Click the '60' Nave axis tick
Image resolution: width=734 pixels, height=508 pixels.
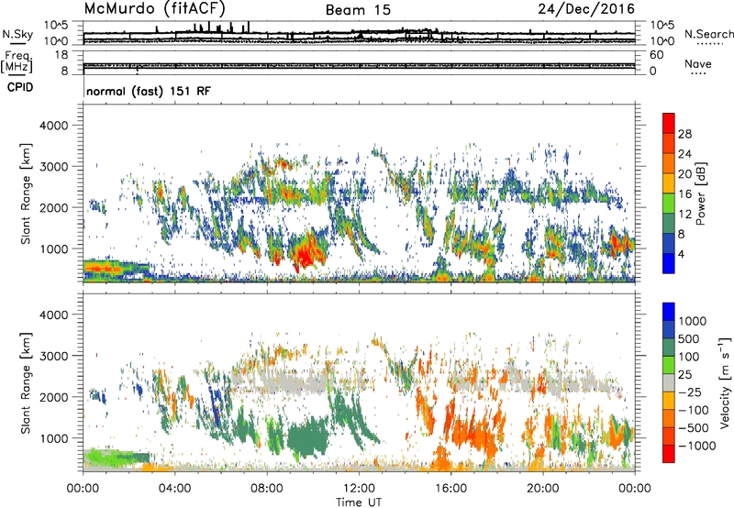pos(657,55)
